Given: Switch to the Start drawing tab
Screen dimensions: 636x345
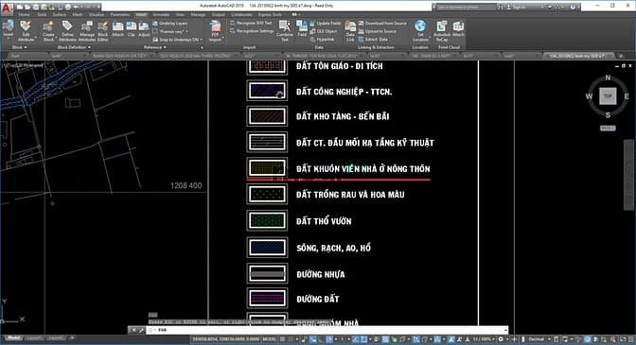Looking at the screenshot, I should (15, 56).
